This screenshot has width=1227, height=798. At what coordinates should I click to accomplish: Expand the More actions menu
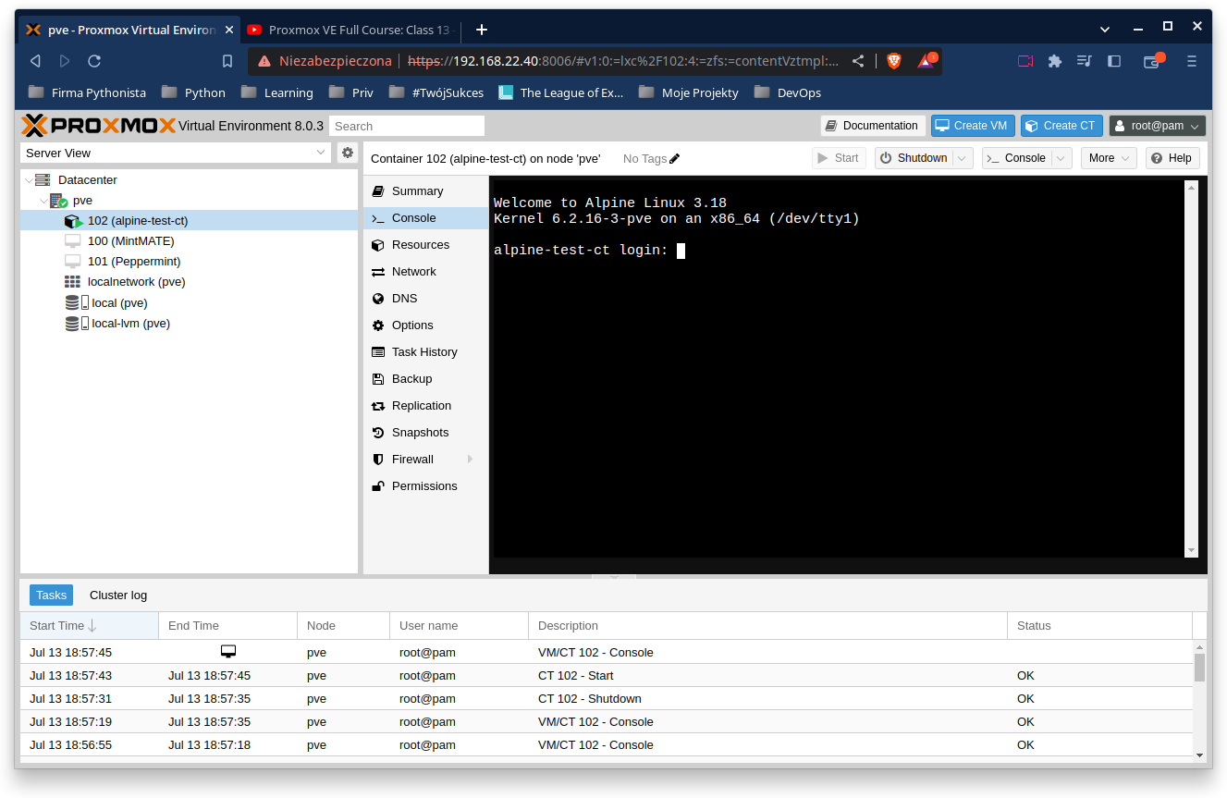(1107, 157)
